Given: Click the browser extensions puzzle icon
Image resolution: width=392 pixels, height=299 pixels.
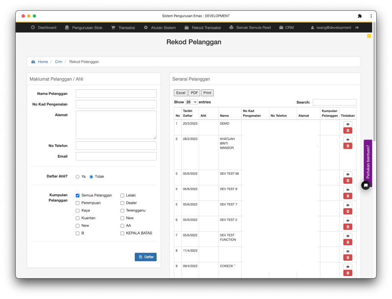Looking at the screenshot, I should pos(359,16).
